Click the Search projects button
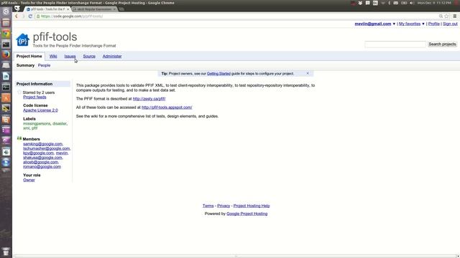The height and width of the screenshot is (258, 460). [442, 44]
